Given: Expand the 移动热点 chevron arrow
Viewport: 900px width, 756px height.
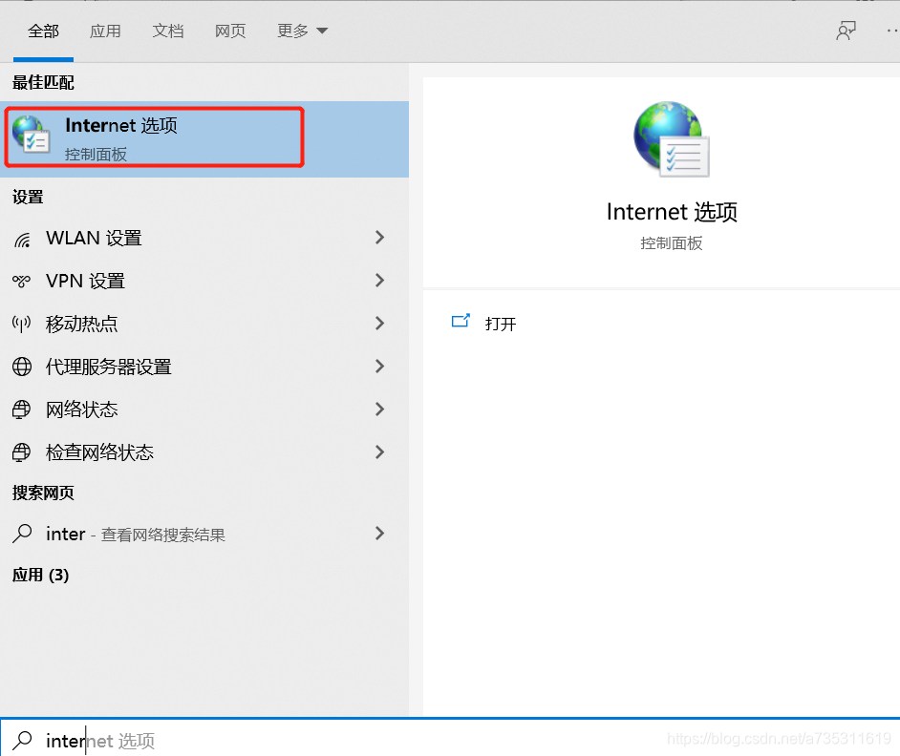Looking at the screenshot, I should coord(379,324).
